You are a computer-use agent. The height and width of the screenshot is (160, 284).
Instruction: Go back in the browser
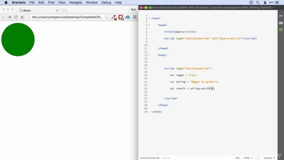pyautogui.click(x=3, y=17)
